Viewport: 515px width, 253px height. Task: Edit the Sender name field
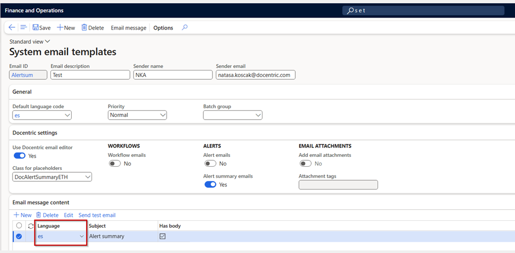[x=173, y=75]
